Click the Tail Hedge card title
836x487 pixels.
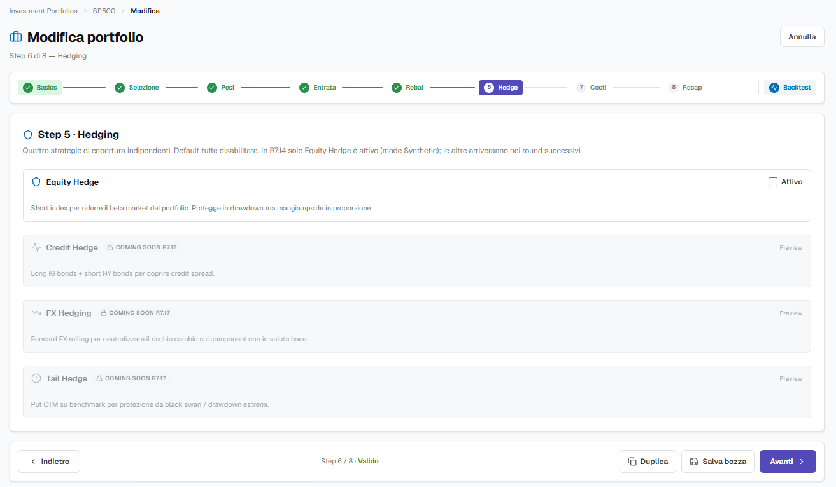click(67, 378)
